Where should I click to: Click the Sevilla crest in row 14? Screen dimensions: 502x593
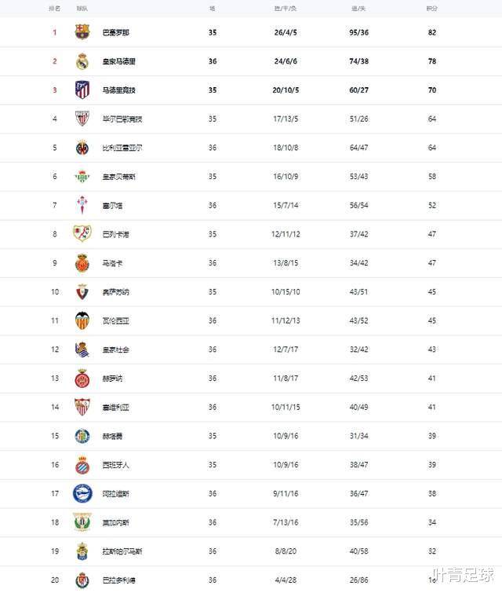(x=82, y=407)
